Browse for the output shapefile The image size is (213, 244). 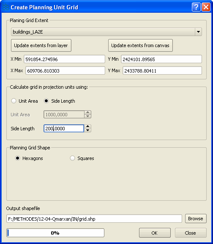pos(196,219)
